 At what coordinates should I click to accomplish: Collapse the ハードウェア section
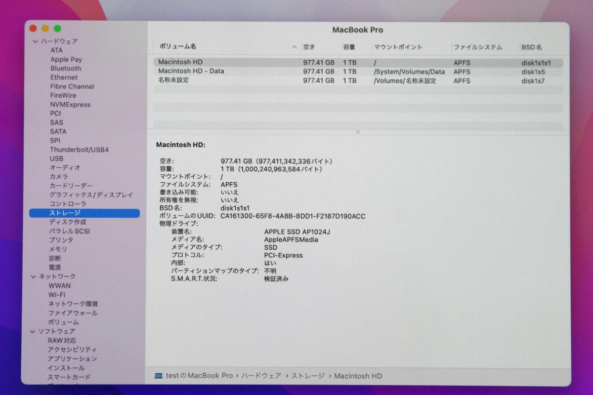pyautogui.click(x=35, y=41)
